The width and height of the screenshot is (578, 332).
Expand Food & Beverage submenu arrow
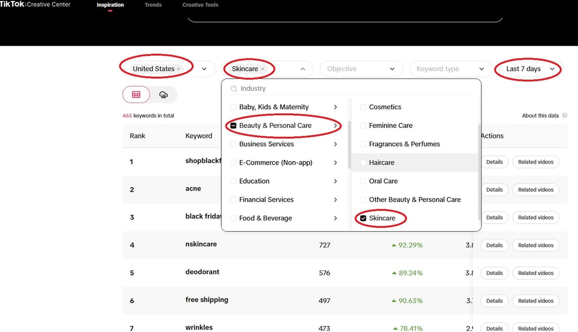pyautogui.click(x=335, y=218)
